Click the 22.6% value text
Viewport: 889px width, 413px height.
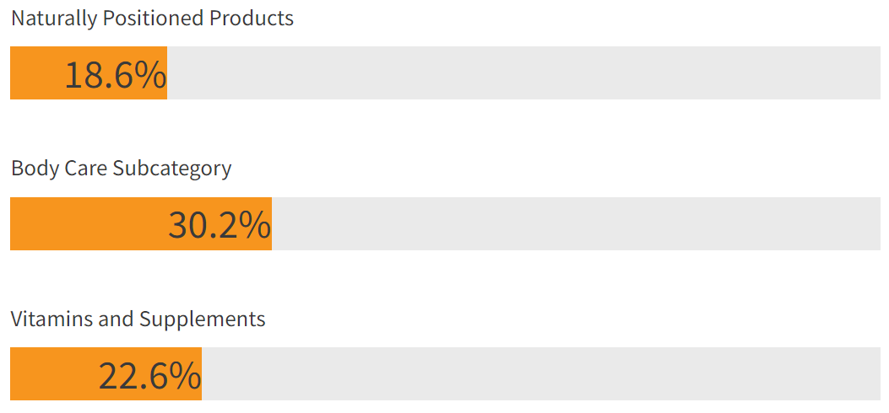(x=149, y=376)
